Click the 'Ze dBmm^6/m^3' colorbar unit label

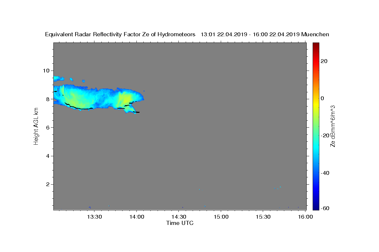pyautogui.click(x=333, y=126)
